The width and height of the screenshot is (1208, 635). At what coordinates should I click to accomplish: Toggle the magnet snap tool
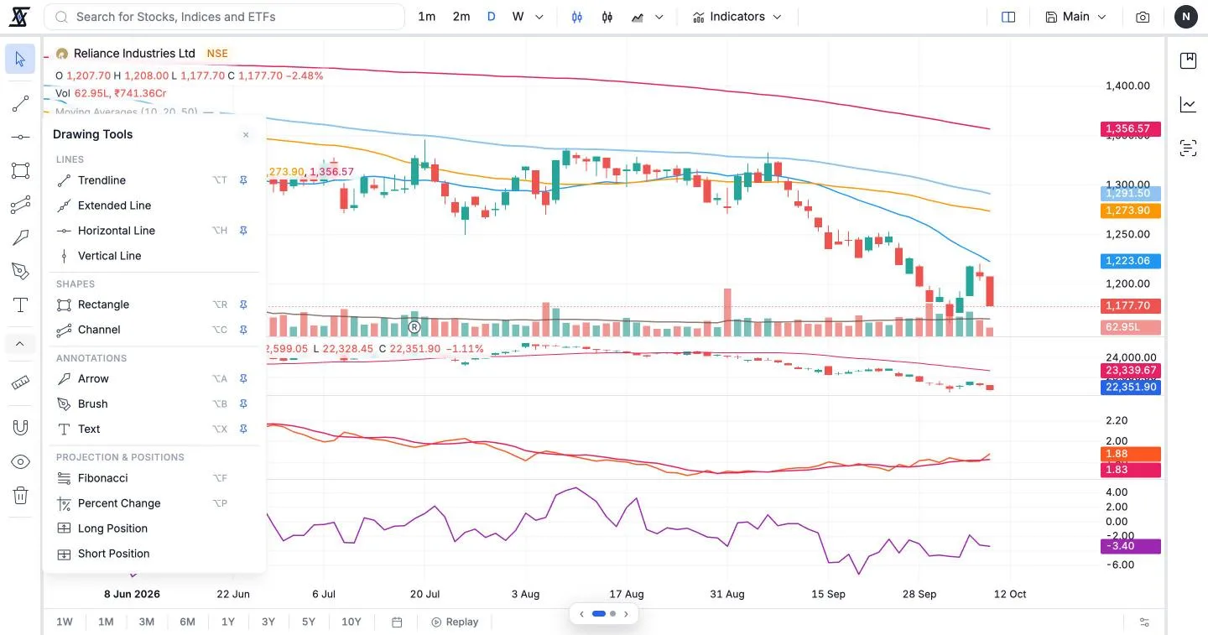(x=20, y=428)
